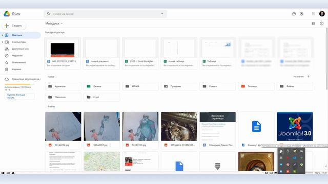Screen dimensions: 328x184
Task: Click the Google Drive logo
Action: 7,14
